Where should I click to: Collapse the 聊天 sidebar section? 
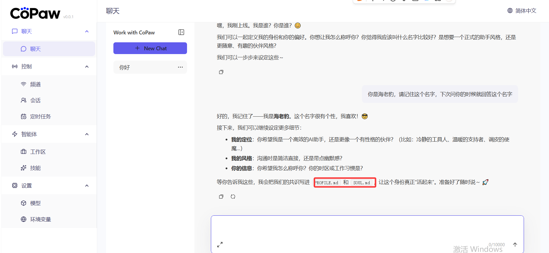[87, 31]
